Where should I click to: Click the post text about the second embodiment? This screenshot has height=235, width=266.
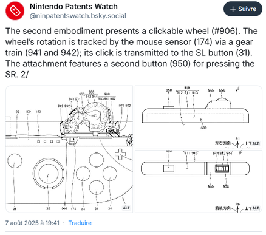pos(132,53)
